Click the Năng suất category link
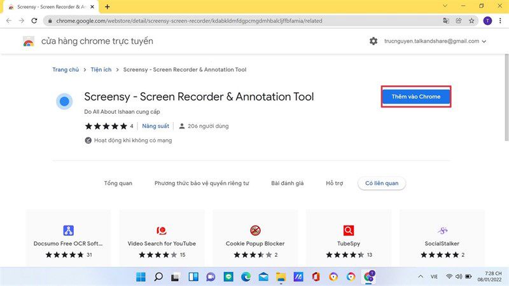The height and width of the screenshot is (286, 509). click(155, 126)
